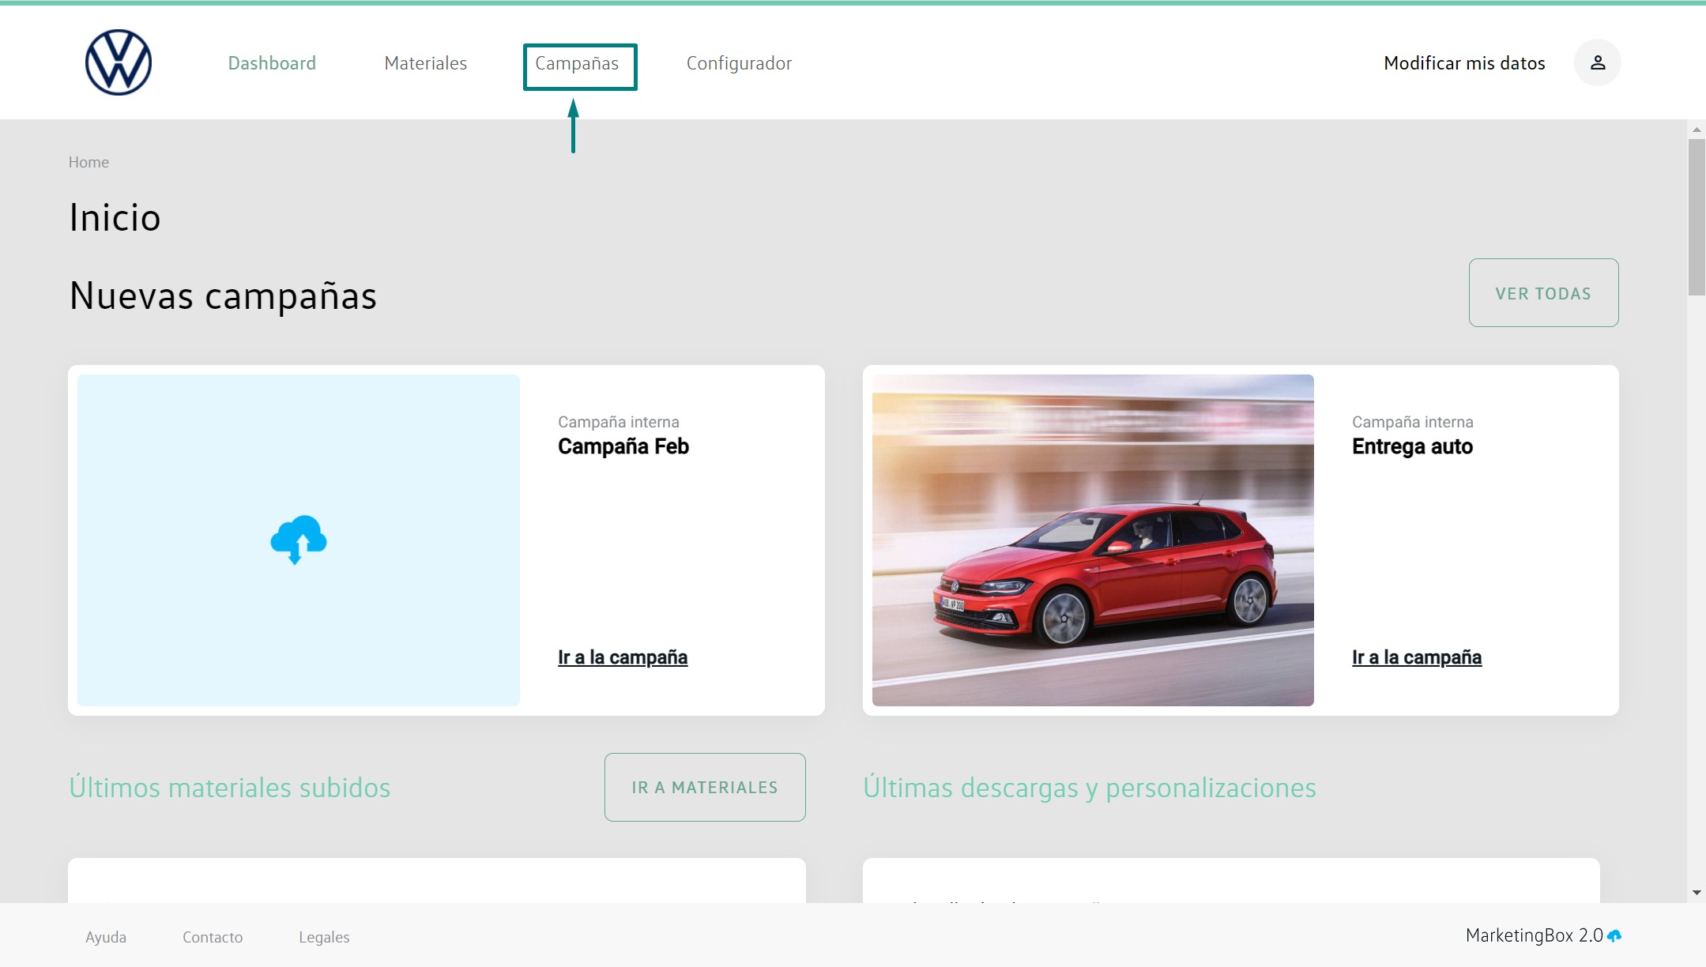The image size is (1706, 967).
Task: Open the Dashboard menu item
Action: tap(272, 63)
